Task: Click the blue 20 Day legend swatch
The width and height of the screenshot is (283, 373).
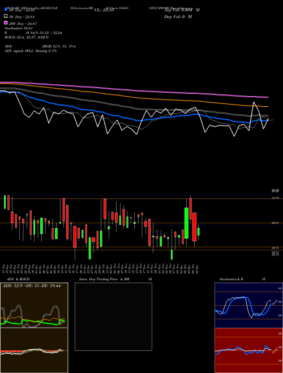Action: (x=6, y=10)
